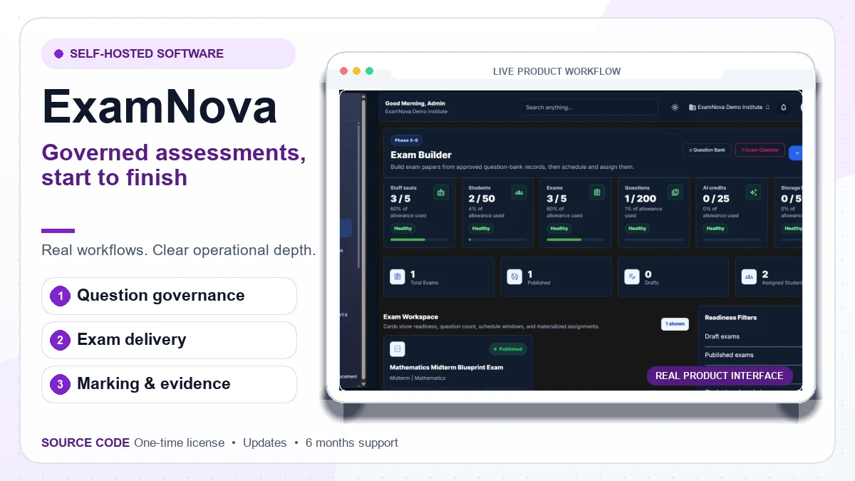The height and width of the screenshot is (481, 855).
Task: Click the Drafts edit icon
Action: (632, 276)
